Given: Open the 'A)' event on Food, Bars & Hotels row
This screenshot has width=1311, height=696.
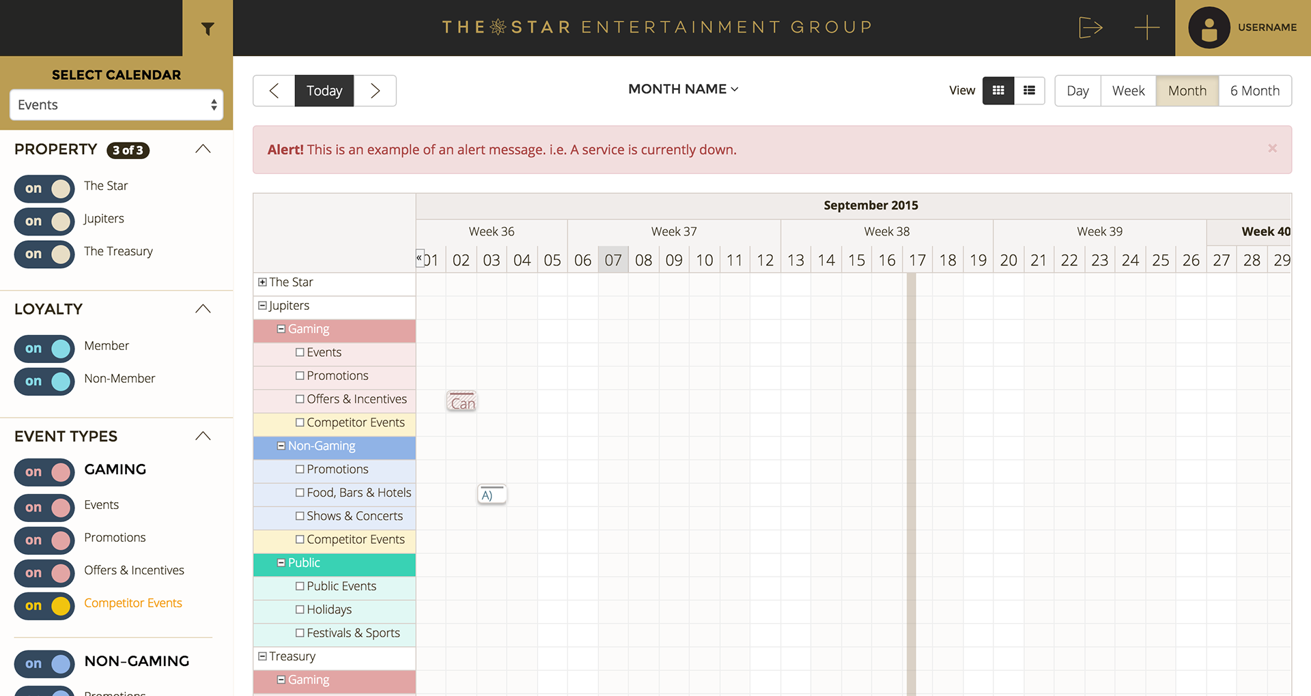Looking at the screenshot, I should click(492, 494).
